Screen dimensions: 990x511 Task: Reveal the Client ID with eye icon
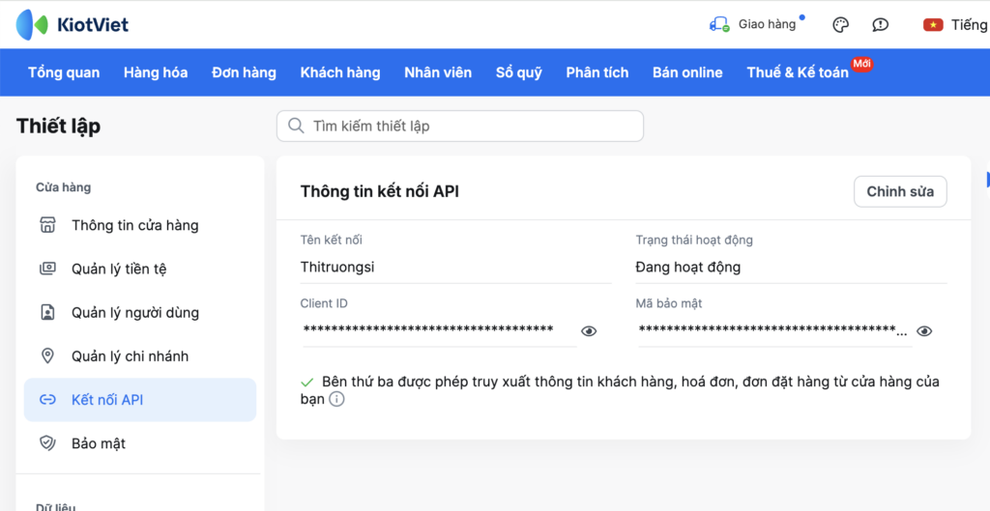pyautogui.click(x=589, y=331)
